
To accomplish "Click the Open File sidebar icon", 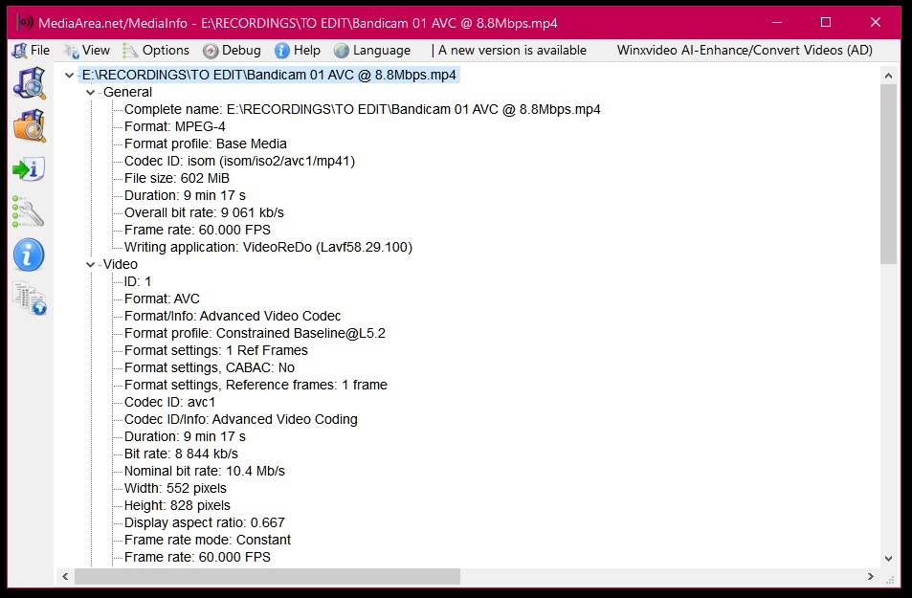I will tap(29, 82).
